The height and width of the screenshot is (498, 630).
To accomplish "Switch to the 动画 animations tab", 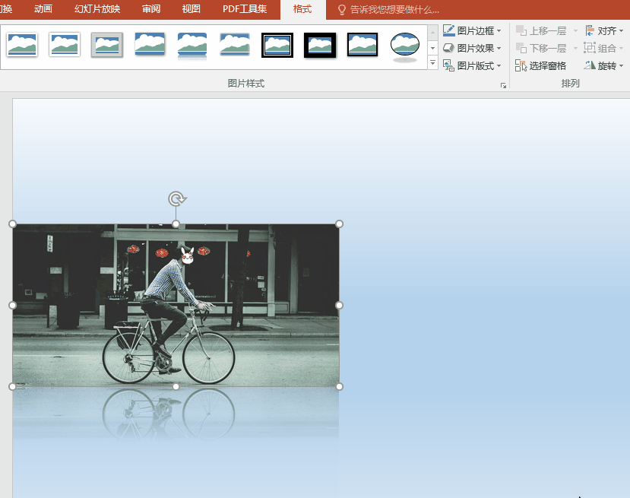I will 43,9.
